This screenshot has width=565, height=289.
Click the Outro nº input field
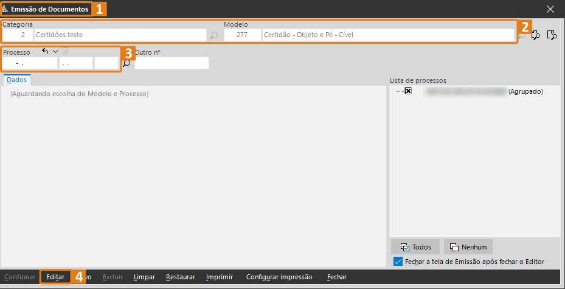pyautogui.click(x=172, y=63)
